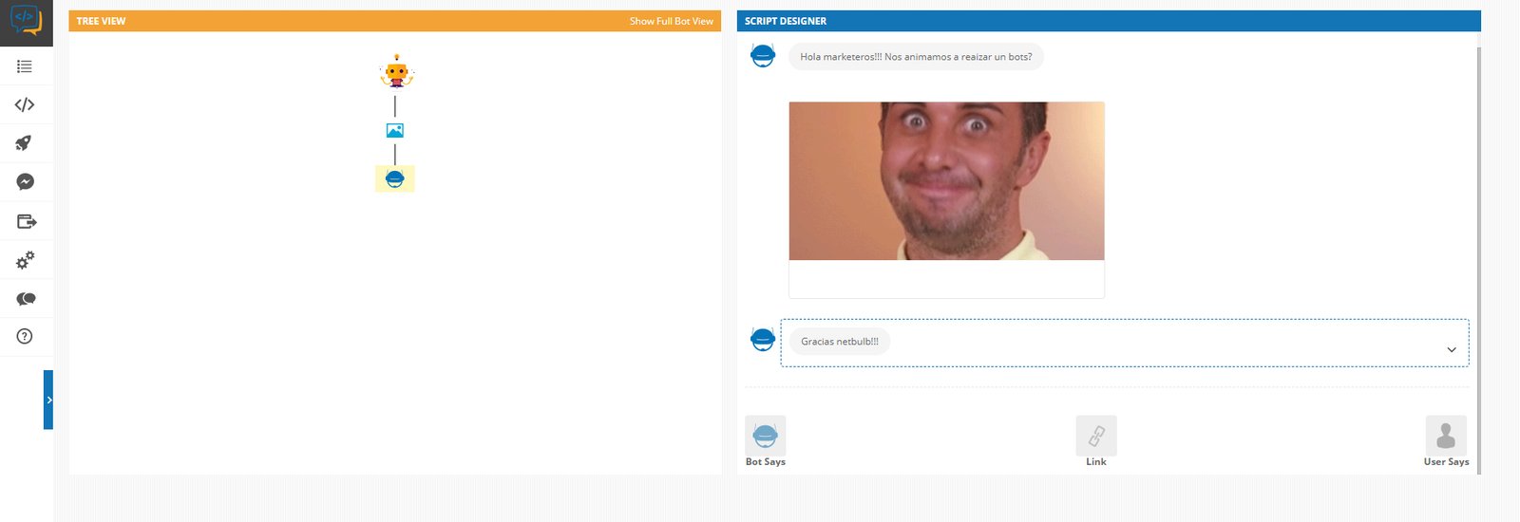Open the code editor sidebar icon
The image size is (1520, 522).
coord(25,104)
